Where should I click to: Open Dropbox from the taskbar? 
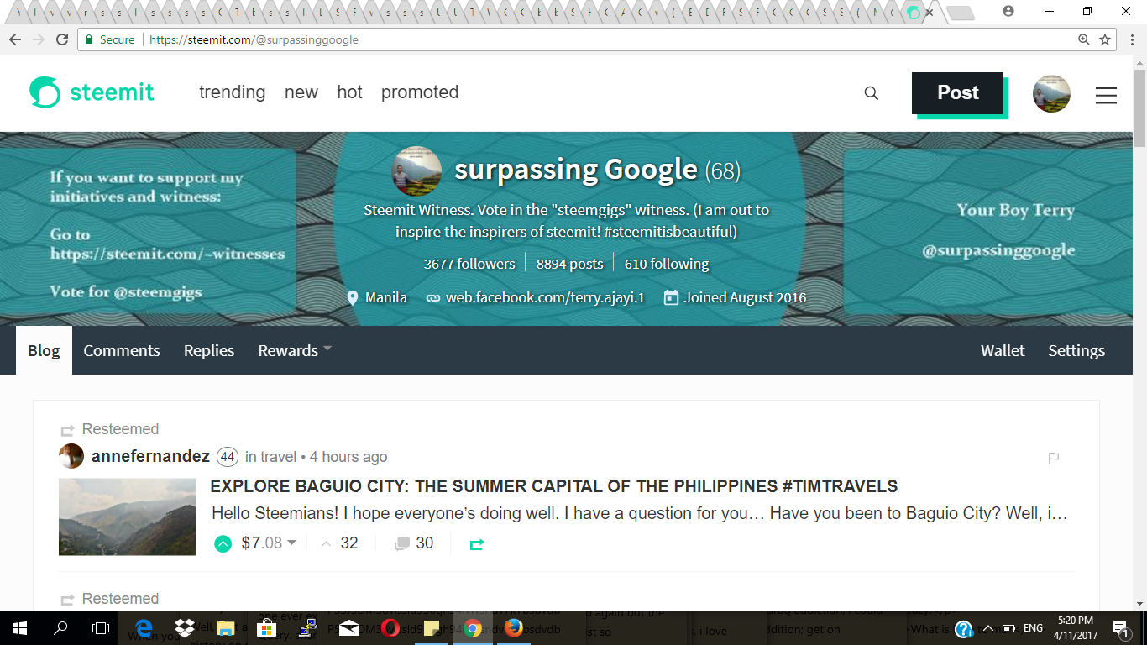185,628
